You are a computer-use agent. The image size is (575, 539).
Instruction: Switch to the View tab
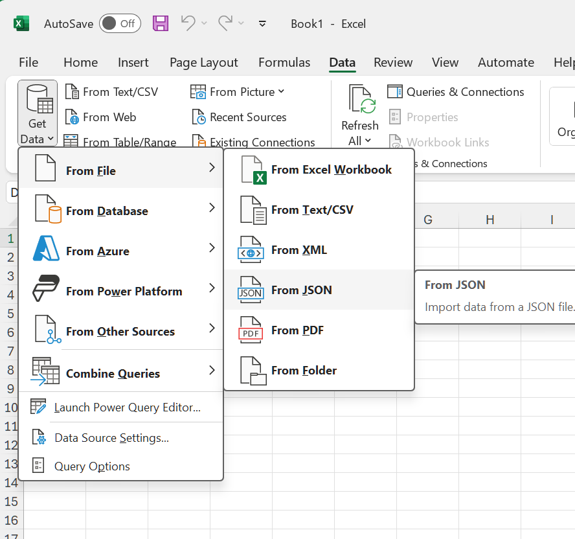click(x=445, y=62)
